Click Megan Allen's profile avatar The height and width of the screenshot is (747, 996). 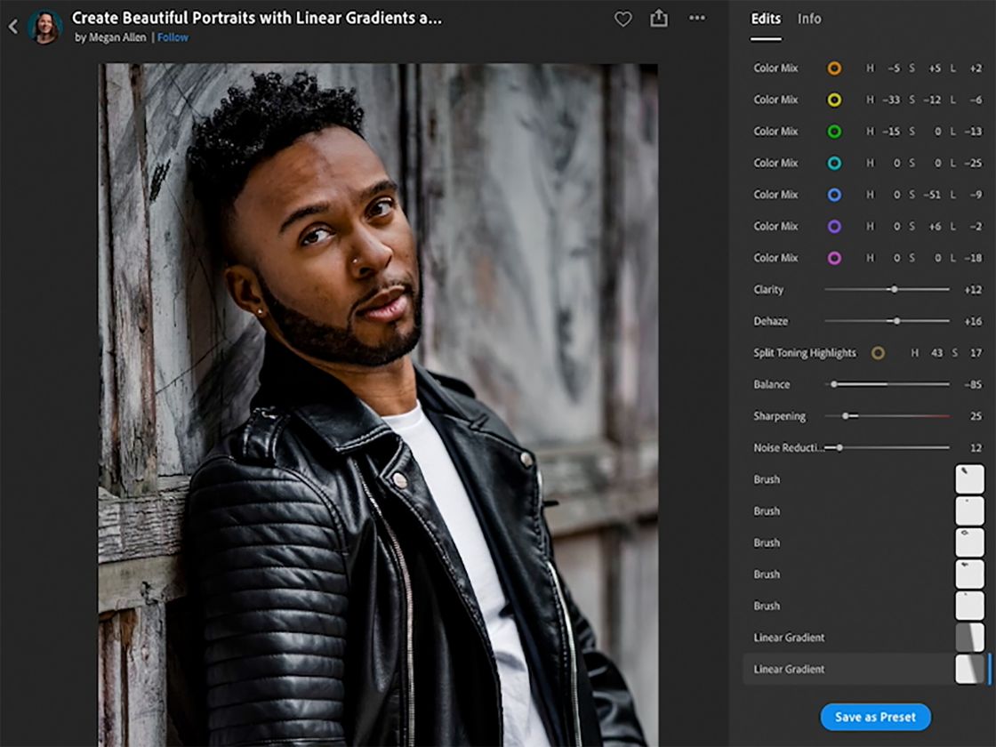(44, 27)
